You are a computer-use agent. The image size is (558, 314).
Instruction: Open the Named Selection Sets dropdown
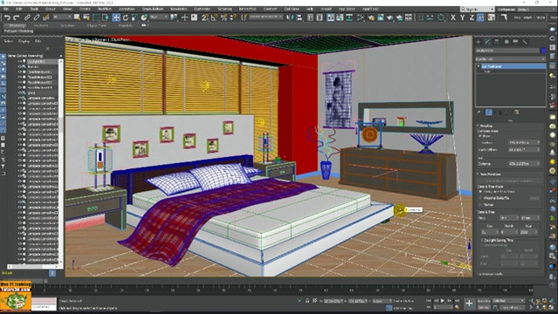(265, 17)
